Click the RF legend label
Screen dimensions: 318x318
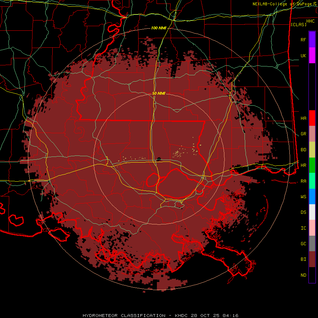(303, 40)
